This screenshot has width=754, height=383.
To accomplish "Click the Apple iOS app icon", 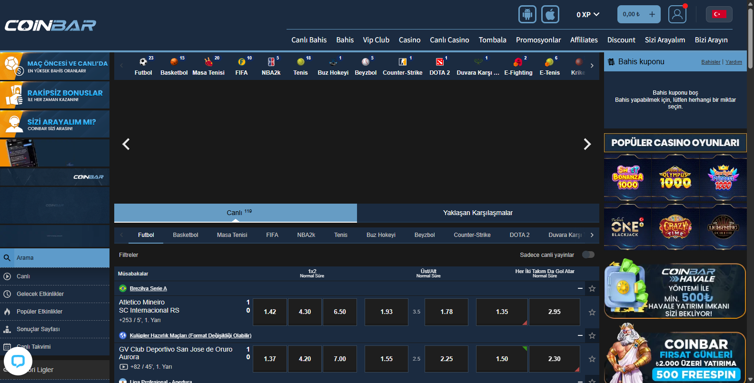I will pyautogui.click(x=550, y=14).
